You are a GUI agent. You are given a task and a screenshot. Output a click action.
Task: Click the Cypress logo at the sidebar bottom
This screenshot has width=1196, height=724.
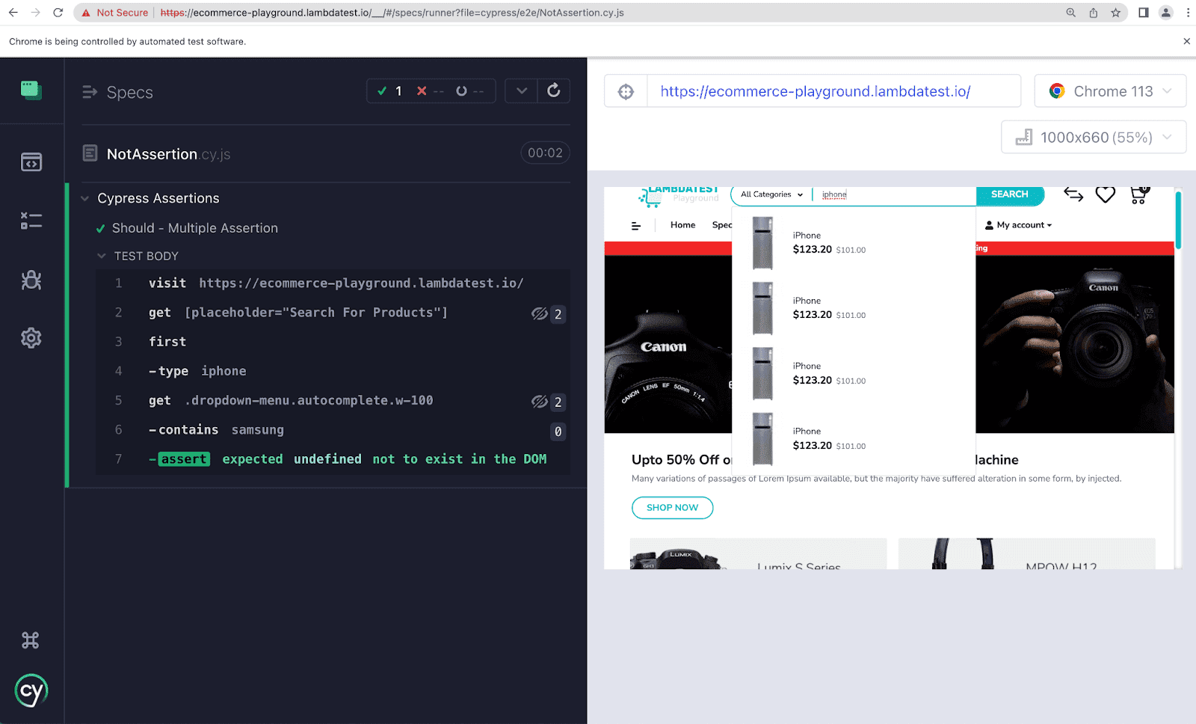point(31,690)
